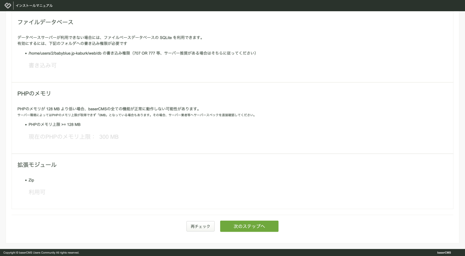Select the Zip module list item
The height and width of the screenshot is (256, 465).
[31, 180]
